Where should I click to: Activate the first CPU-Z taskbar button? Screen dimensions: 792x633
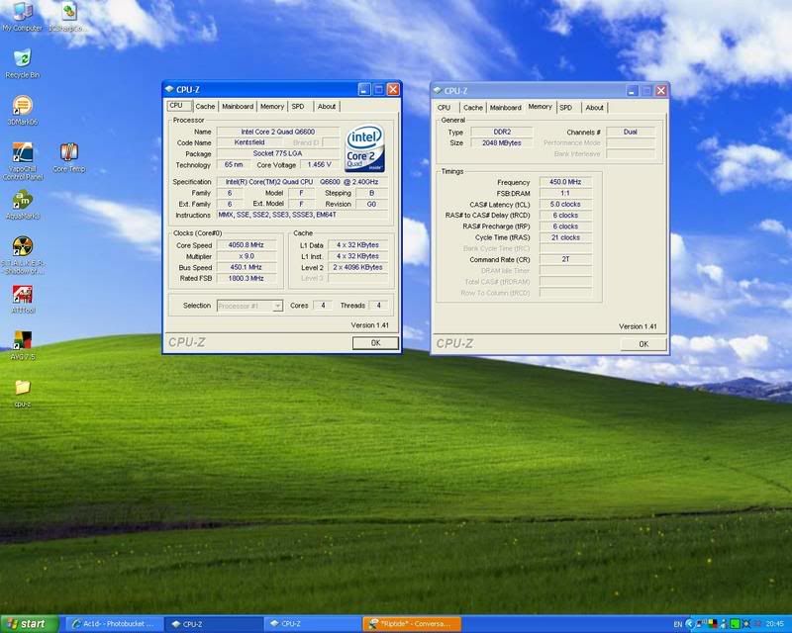[x=215, y=624]
